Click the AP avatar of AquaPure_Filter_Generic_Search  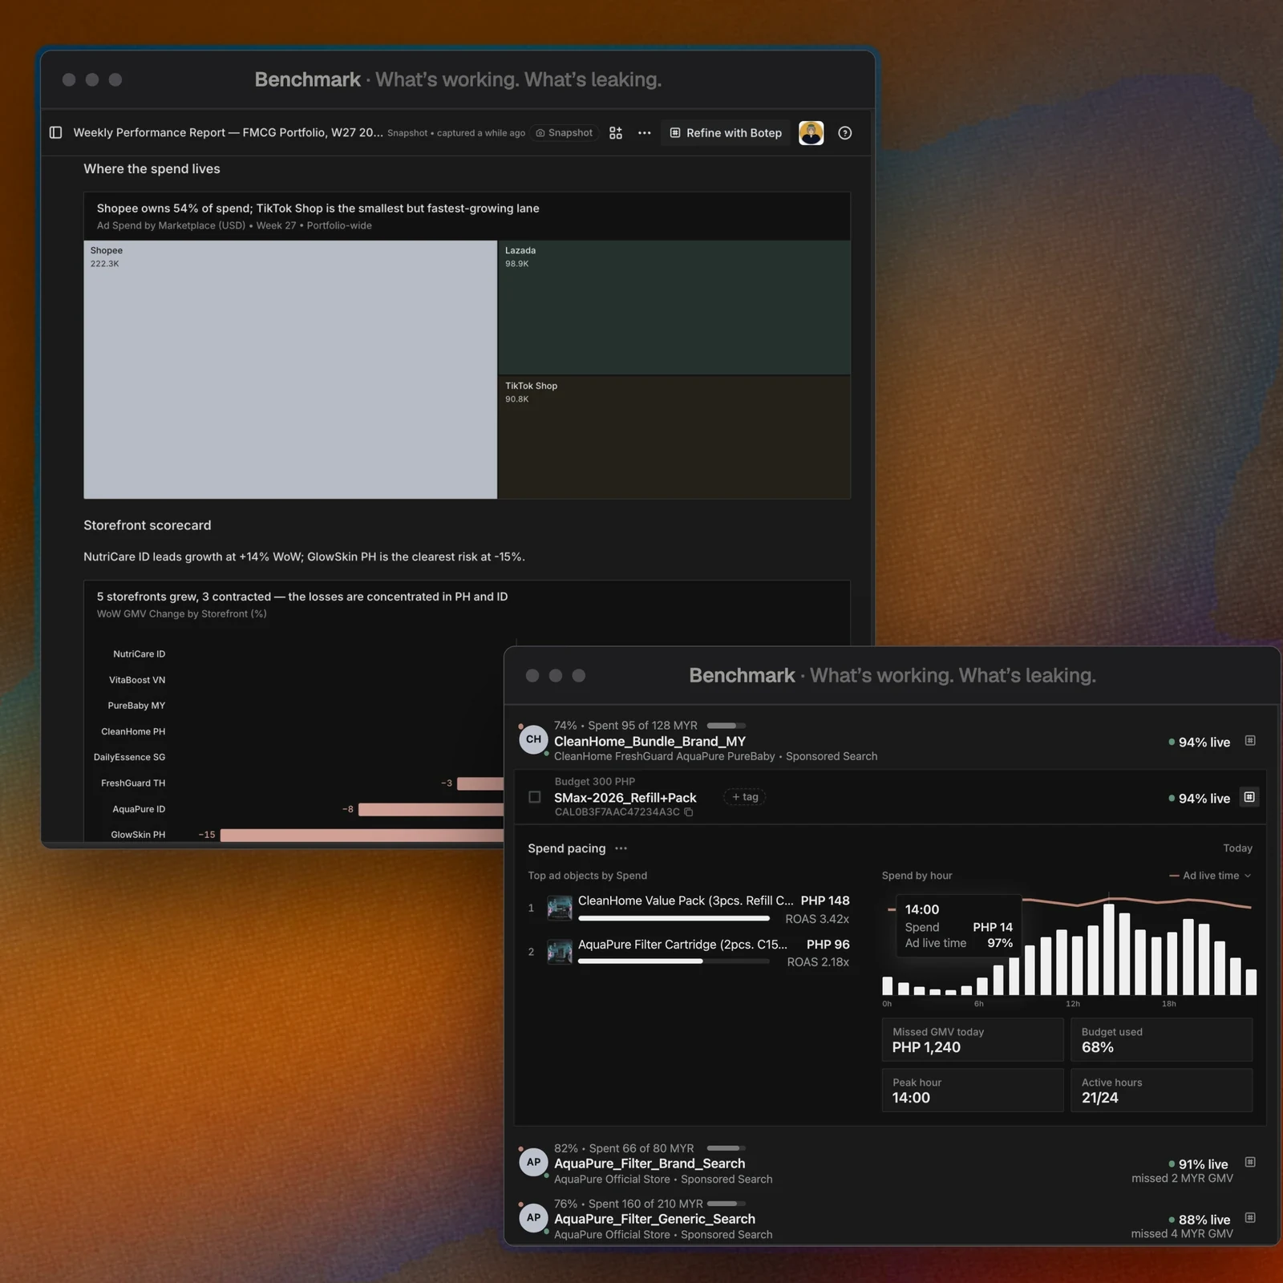[533, 1218]
